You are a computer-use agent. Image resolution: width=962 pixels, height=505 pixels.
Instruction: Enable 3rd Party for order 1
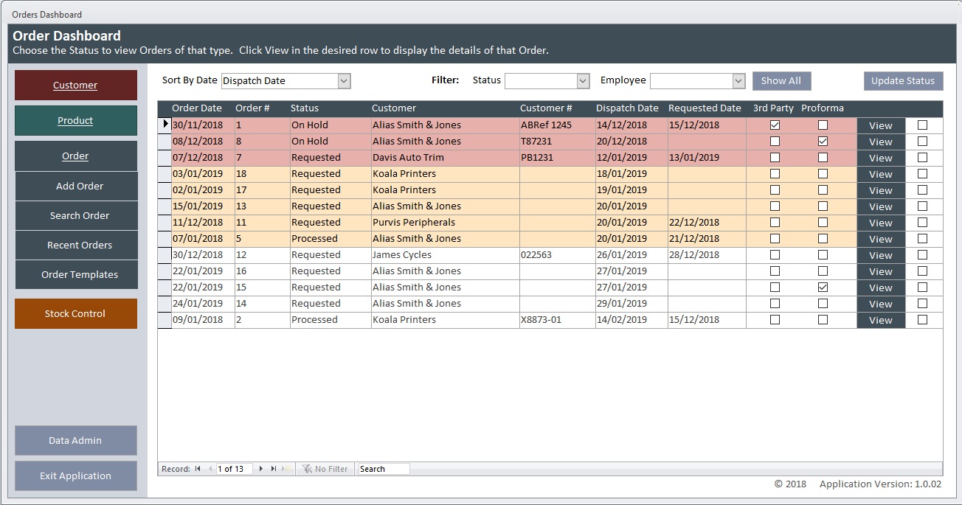click(775, 125)
